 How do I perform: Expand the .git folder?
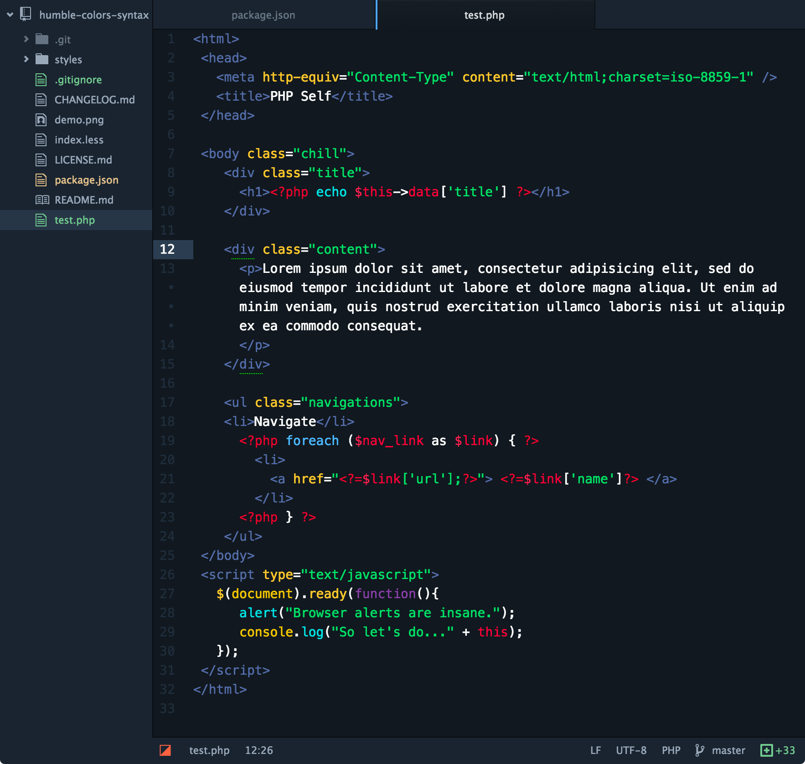pyautogui.click(x=26, y=39)
